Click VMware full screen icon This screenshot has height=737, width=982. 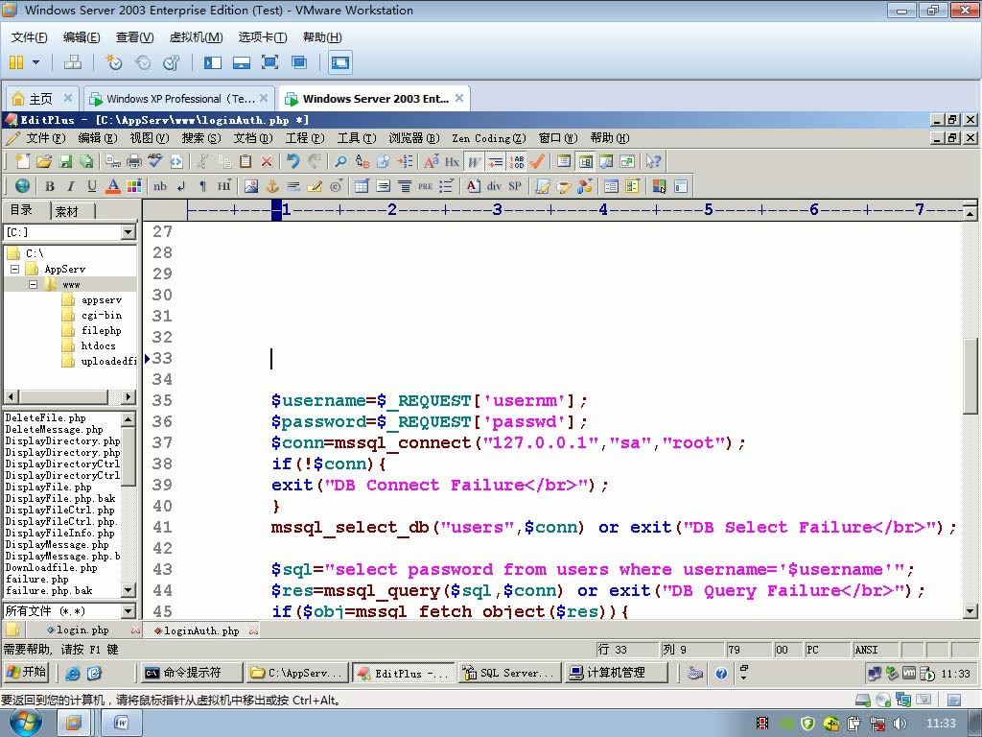pyautogui.click(x=269, y=62)
